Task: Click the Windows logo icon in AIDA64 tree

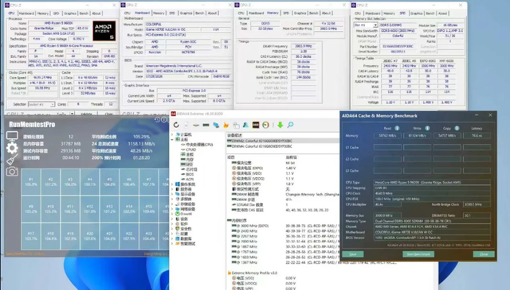Action: 178,184
